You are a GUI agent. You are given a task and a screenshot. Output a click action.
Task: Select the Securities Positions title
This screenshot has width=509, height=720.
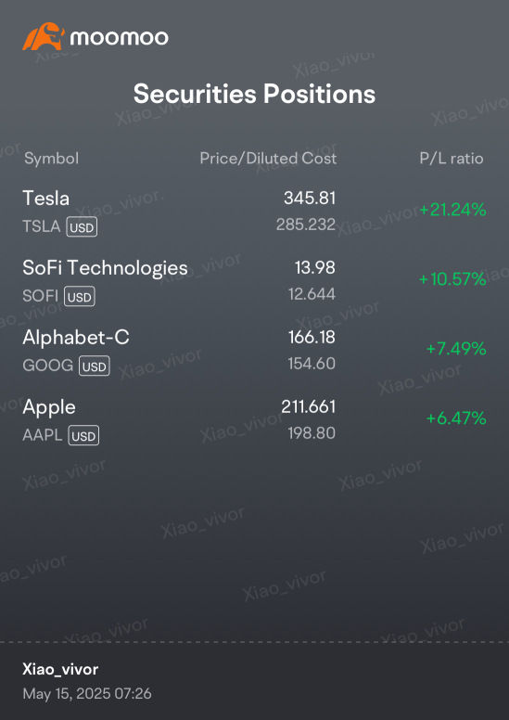click(x=254, y=94)
